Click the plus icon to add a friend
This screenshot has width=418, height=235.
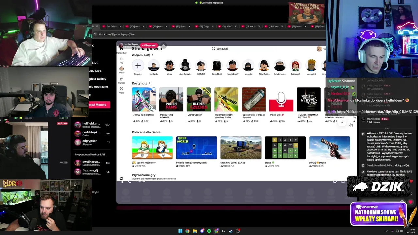[138, 66]
